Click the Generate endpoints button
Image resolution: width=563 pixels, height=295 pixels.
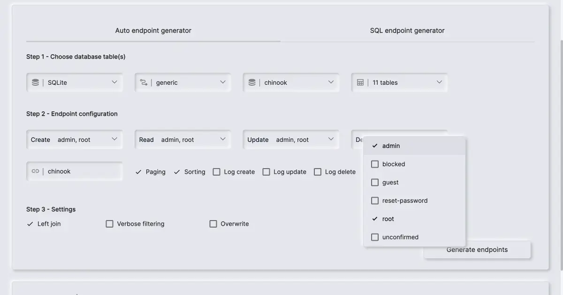pyautogui.click(x=477, y=250)
